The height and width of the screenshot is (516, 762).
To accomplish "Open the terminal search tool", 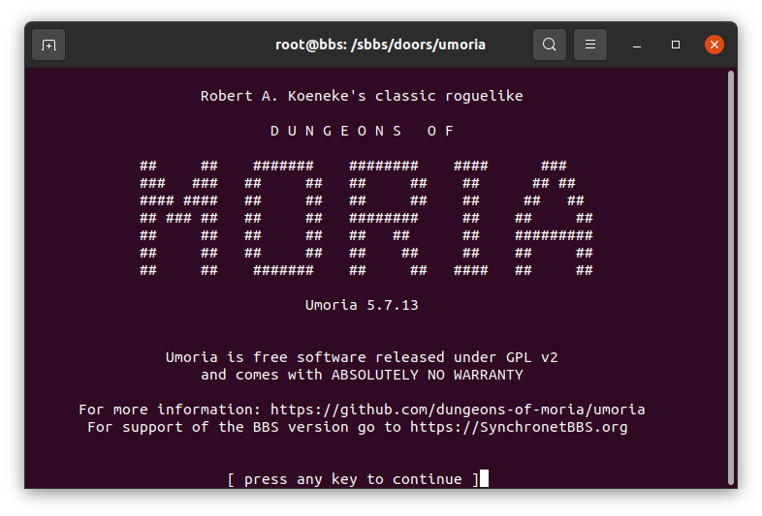I will [x=549, y=45].
